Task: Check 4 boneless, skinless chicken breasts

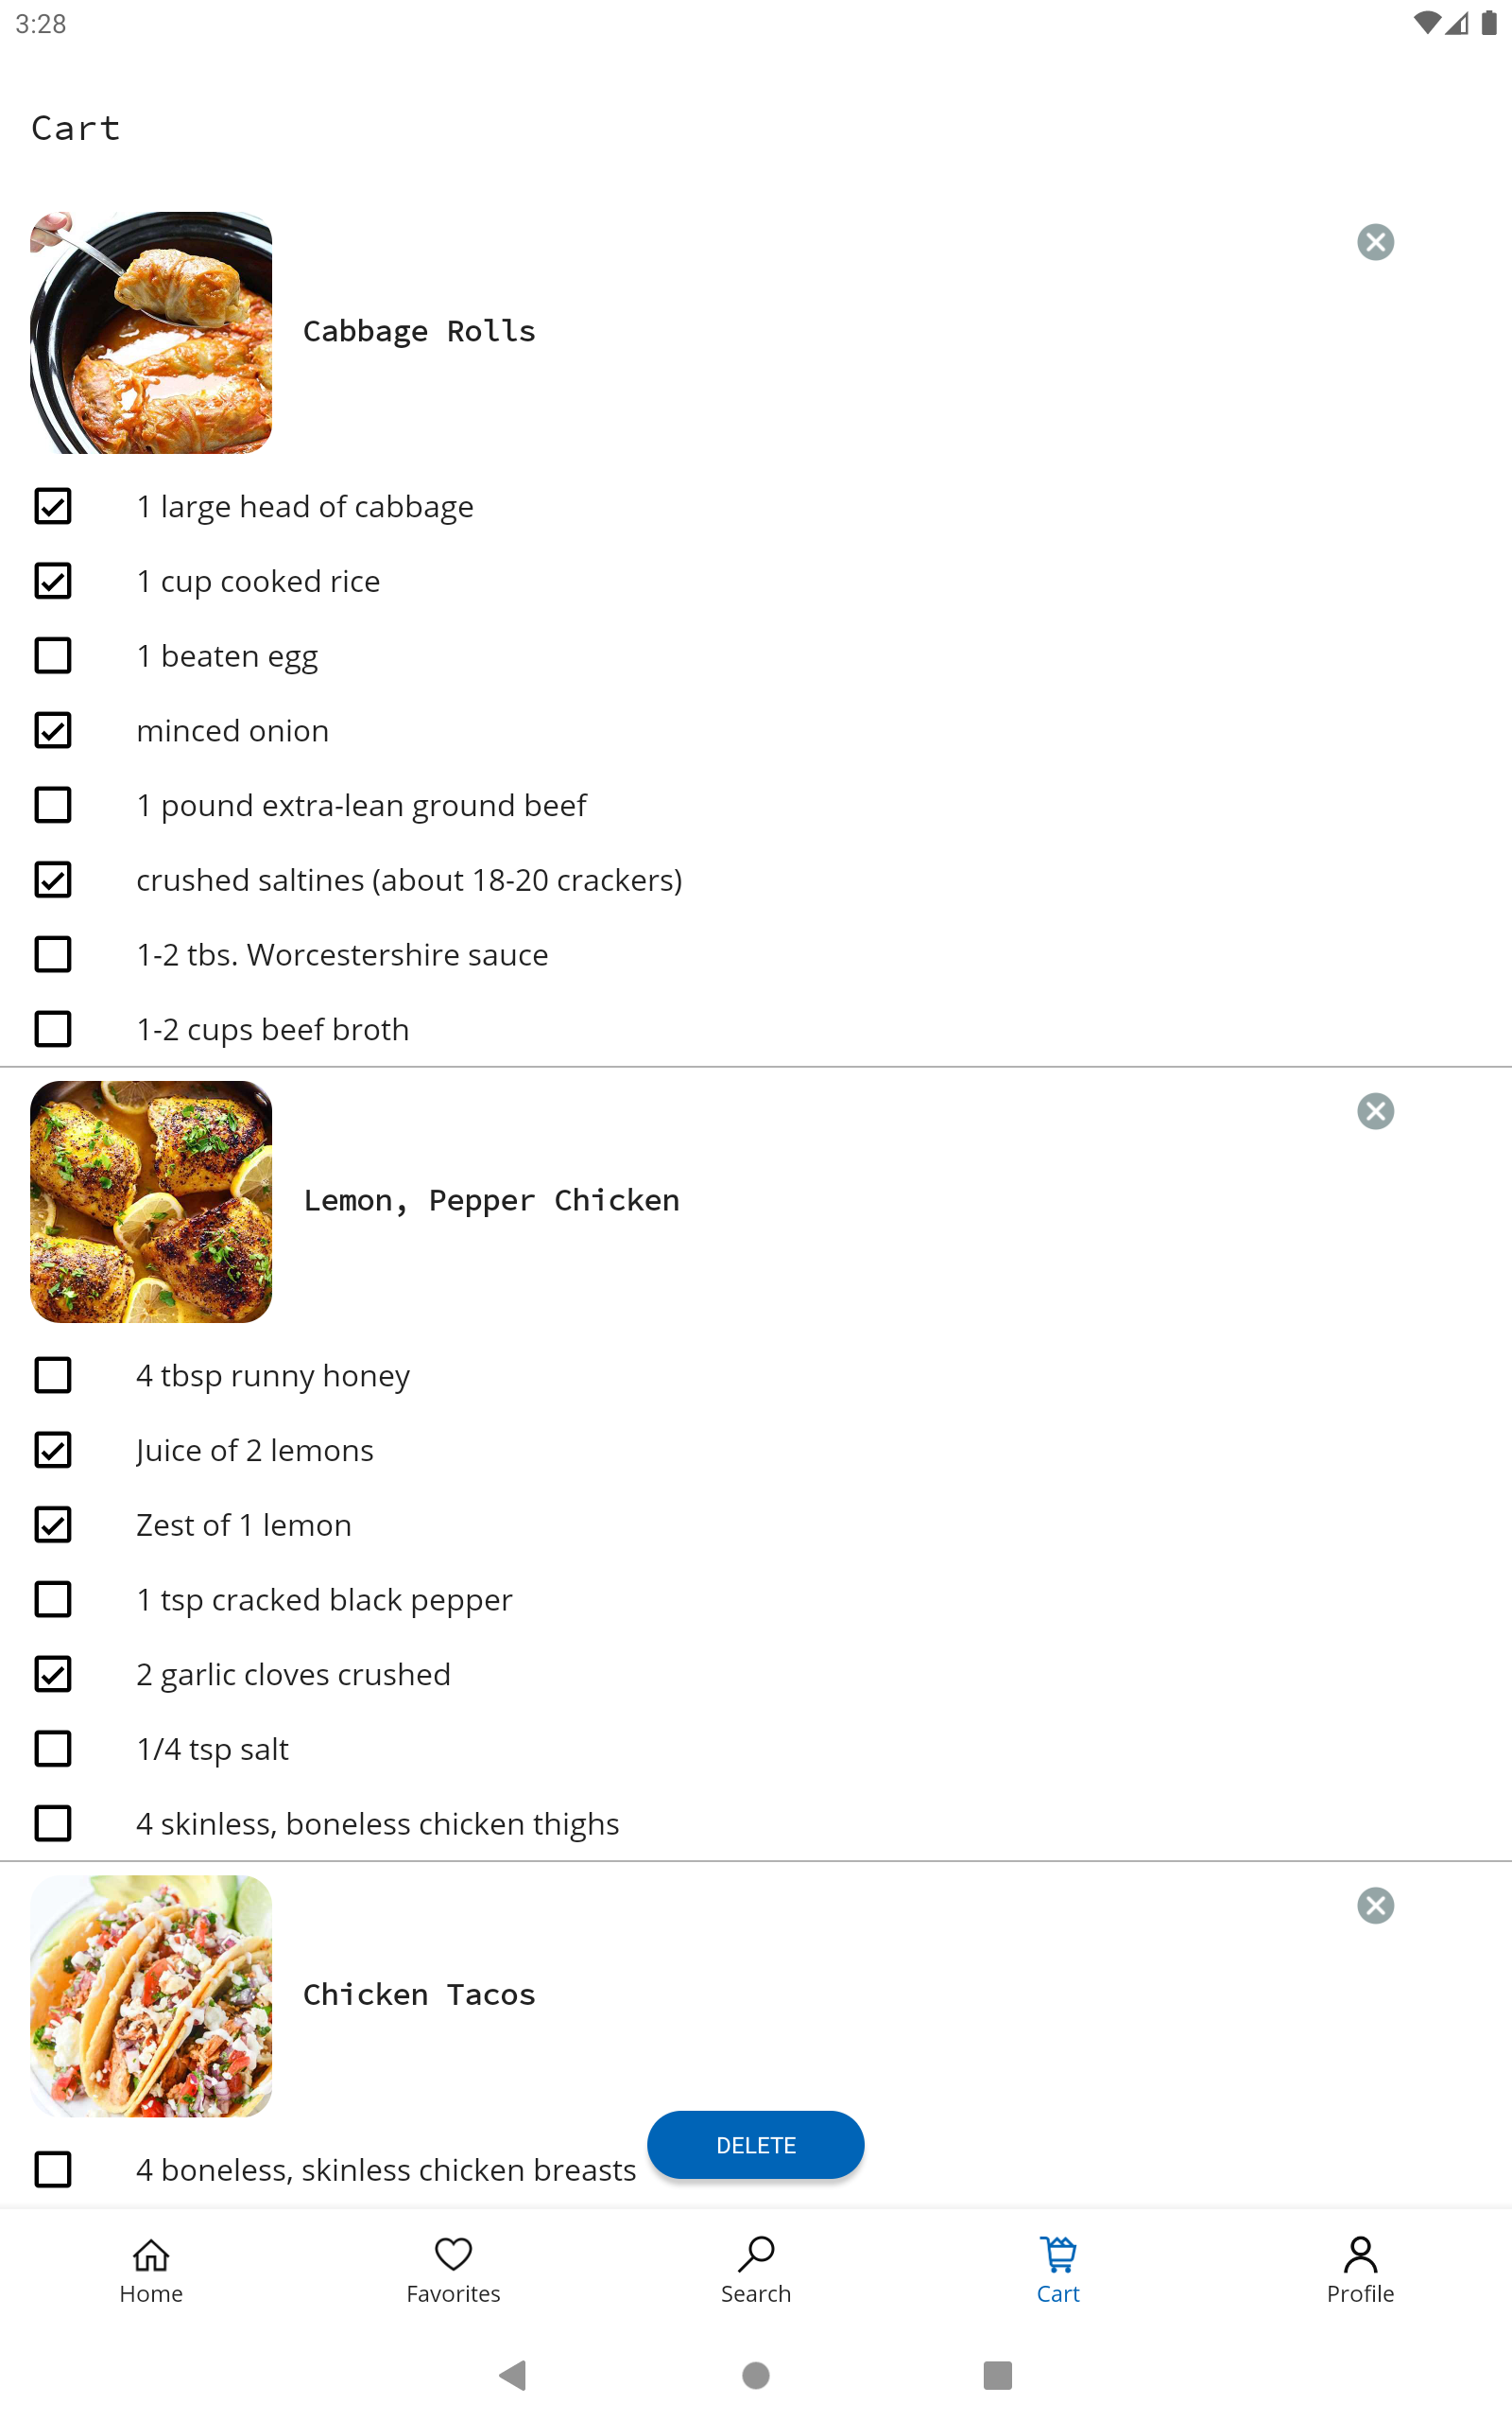Action: coord(53,2168)
